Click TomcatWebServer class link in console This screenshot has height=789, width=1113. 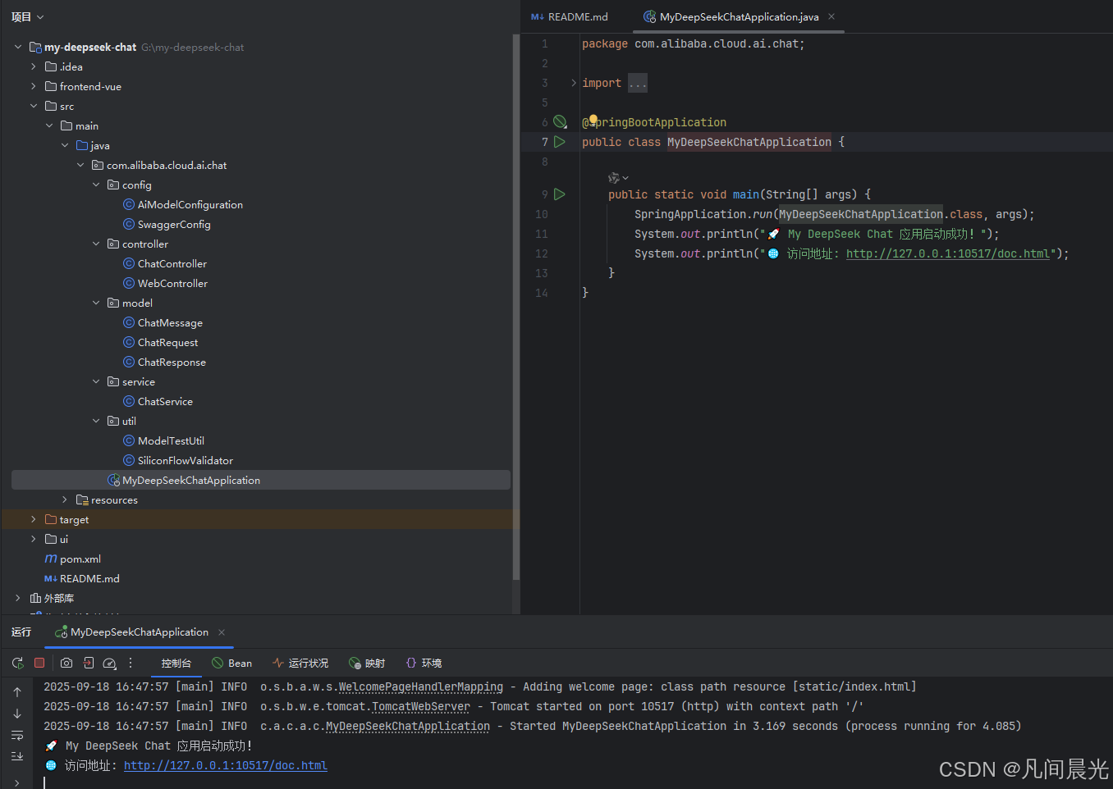(x=421, y=706)
